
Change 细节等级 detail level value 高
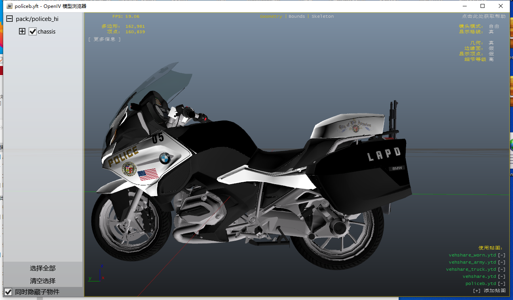coord(491,59)
